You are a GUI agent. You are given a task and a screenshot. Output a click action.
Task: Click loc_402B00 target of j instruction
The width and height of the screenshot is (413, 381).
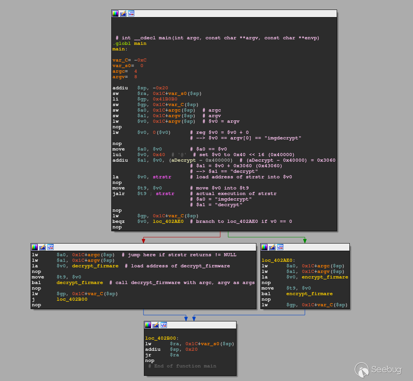point(72,300)
